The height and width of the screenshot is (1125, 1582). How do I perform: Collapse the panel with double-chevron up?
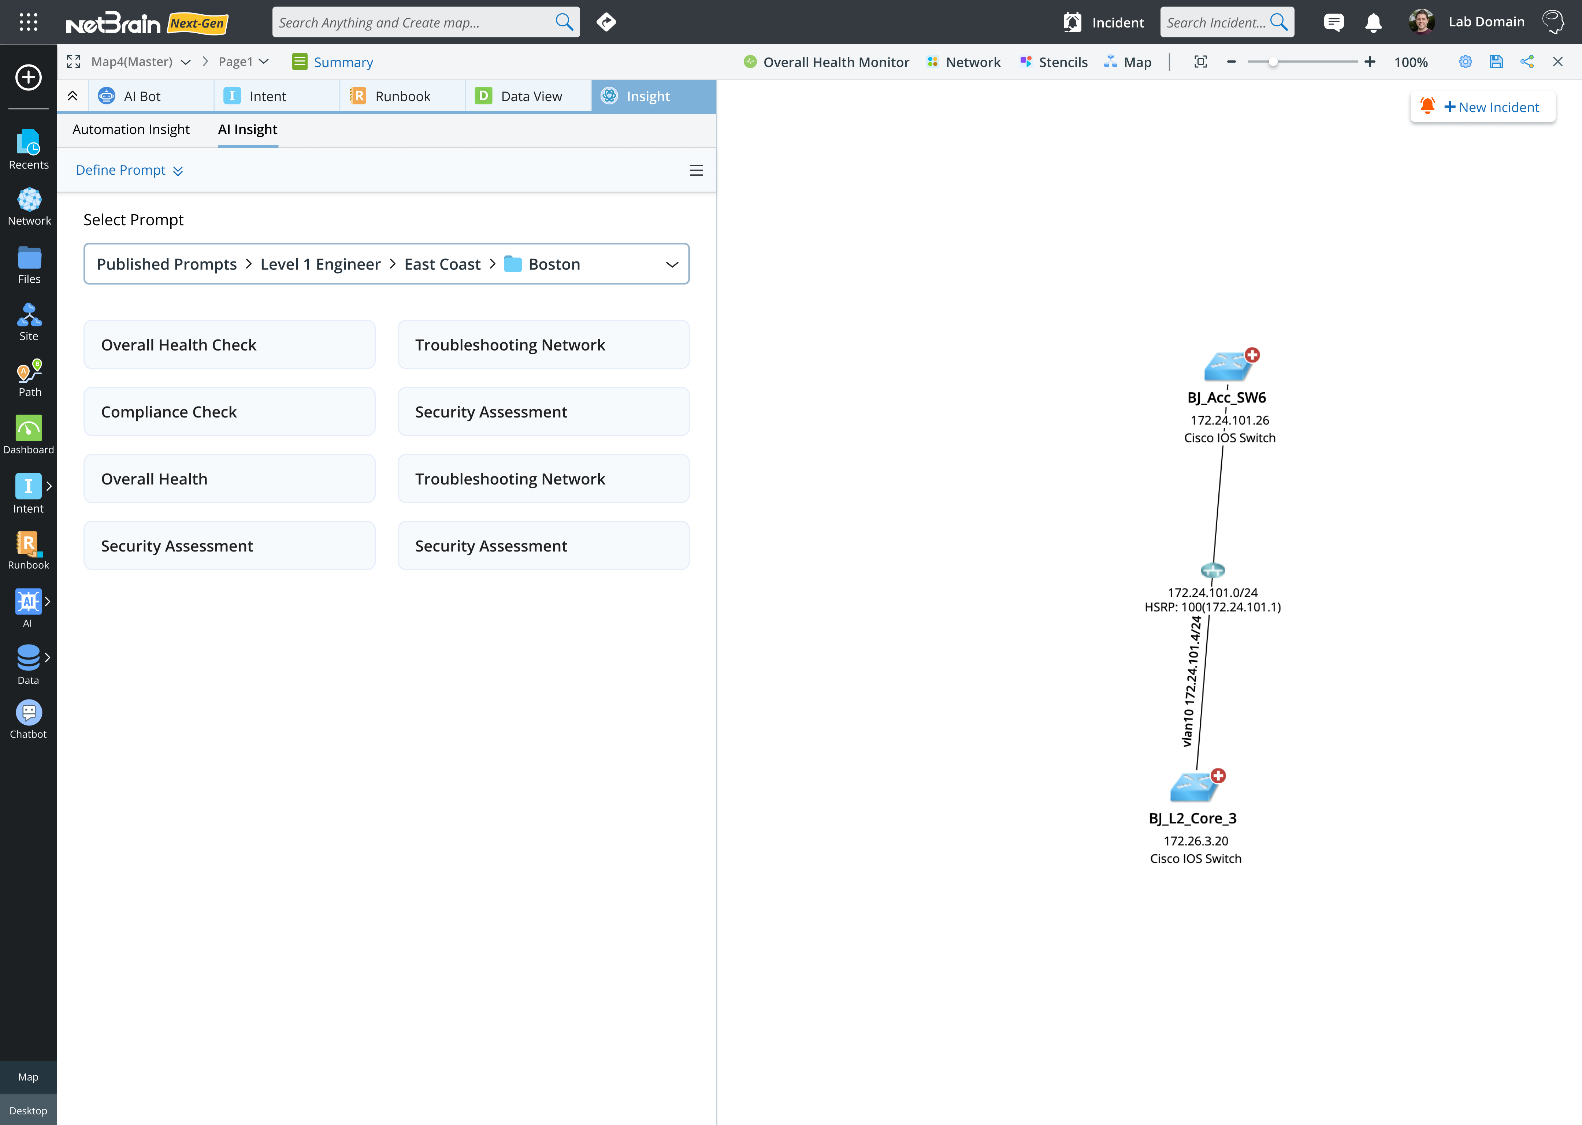[x=72, y=96]
